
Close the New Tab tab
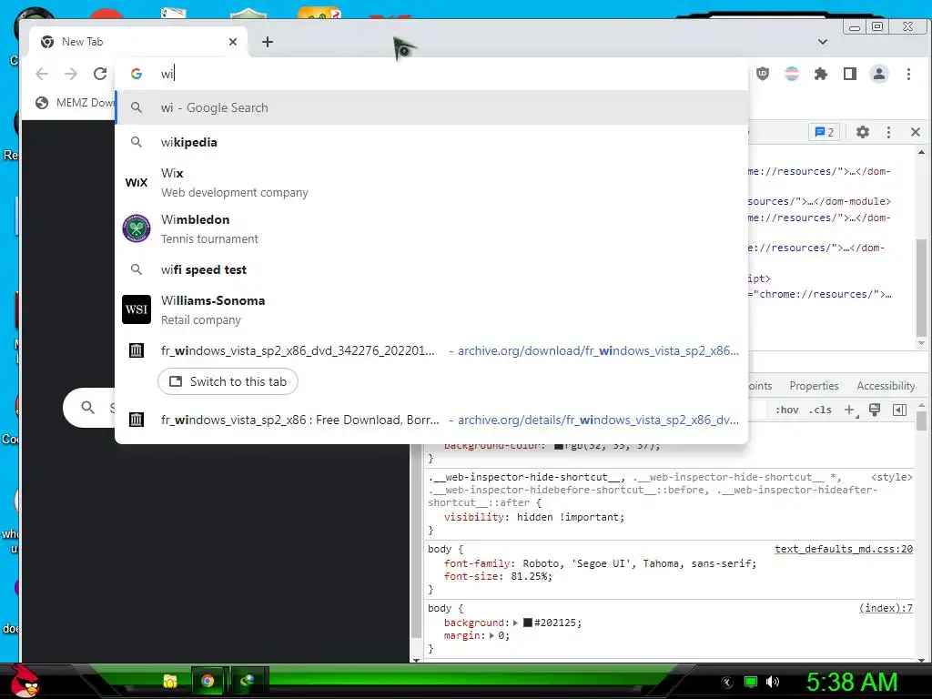click(x=233, y=42)
